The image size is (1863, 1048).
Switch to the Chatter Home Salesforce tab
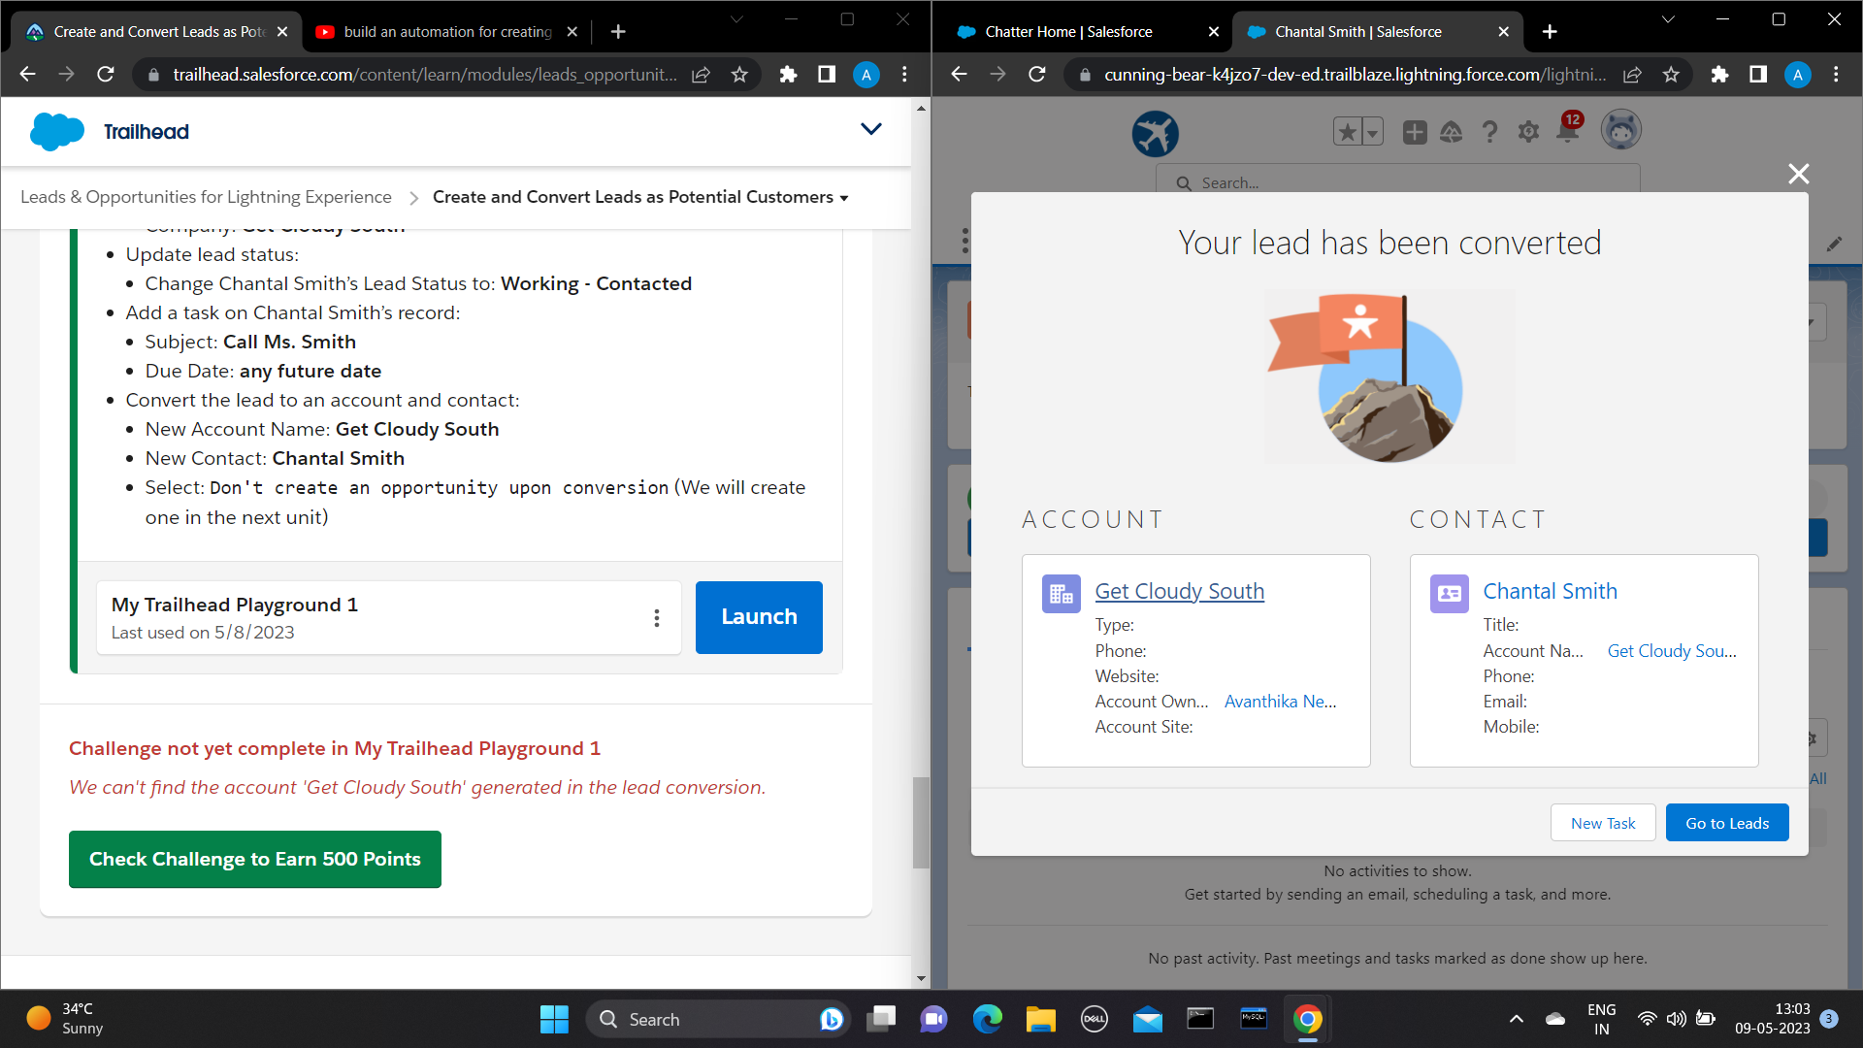[x=1068, y=32]
